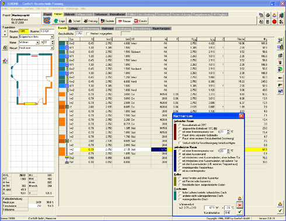Open the Hilfe menu

point(83,9)
